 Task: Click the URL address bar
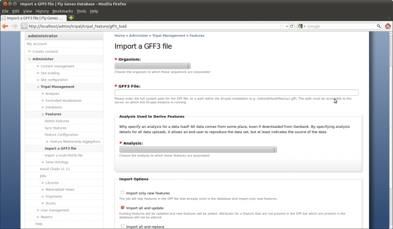153,26
